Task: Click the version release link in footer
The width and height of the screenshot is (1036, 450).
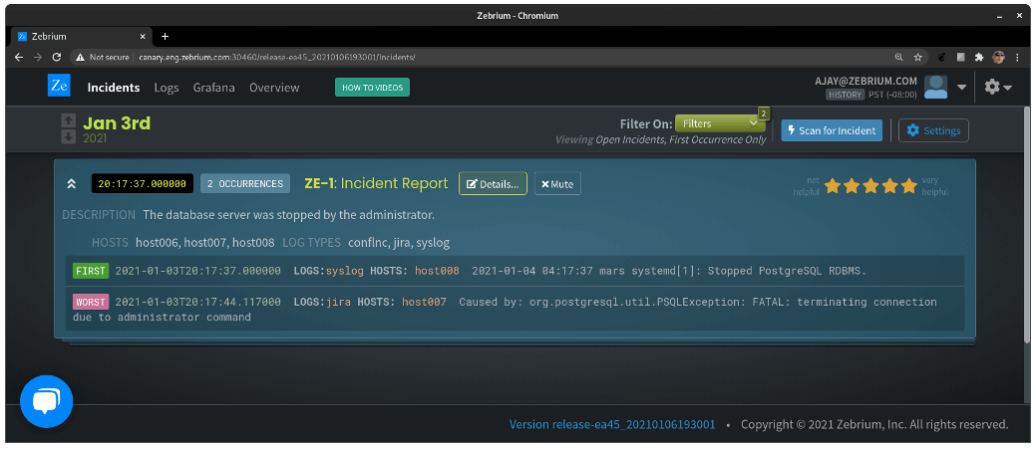Action: (x=612, y=424)
